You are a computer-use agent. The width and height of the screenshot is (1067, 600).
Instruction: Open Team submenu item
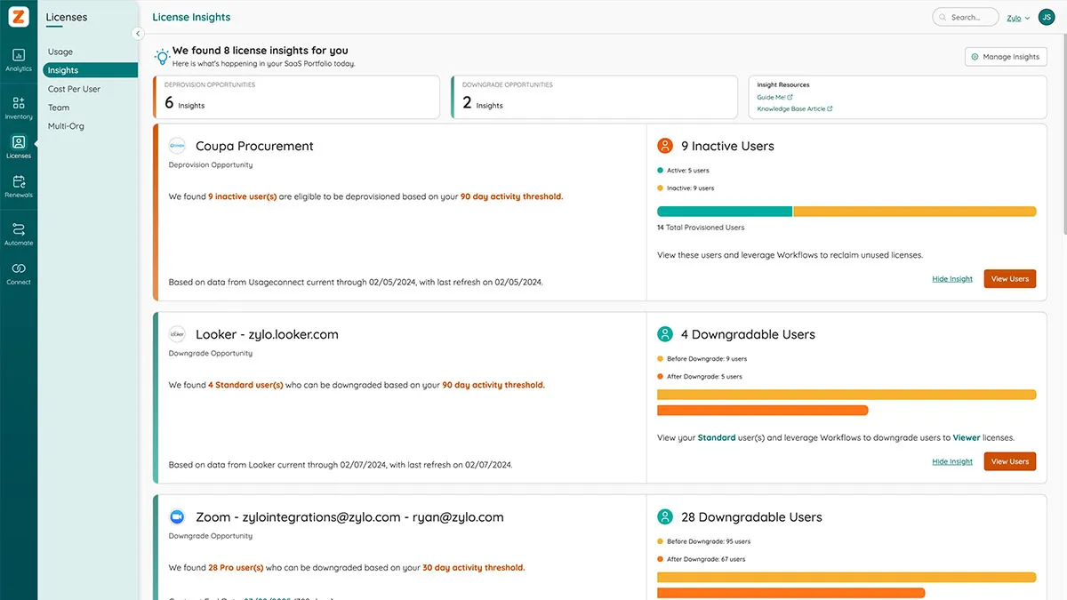click(x=59, y=108)
